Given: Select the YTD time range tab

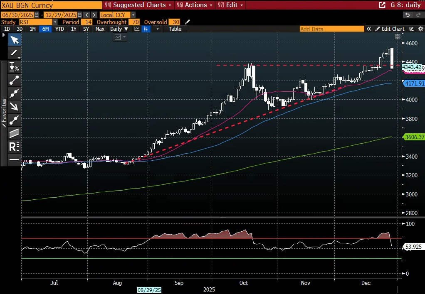Looking at the screenshot, I should [59, 29].
